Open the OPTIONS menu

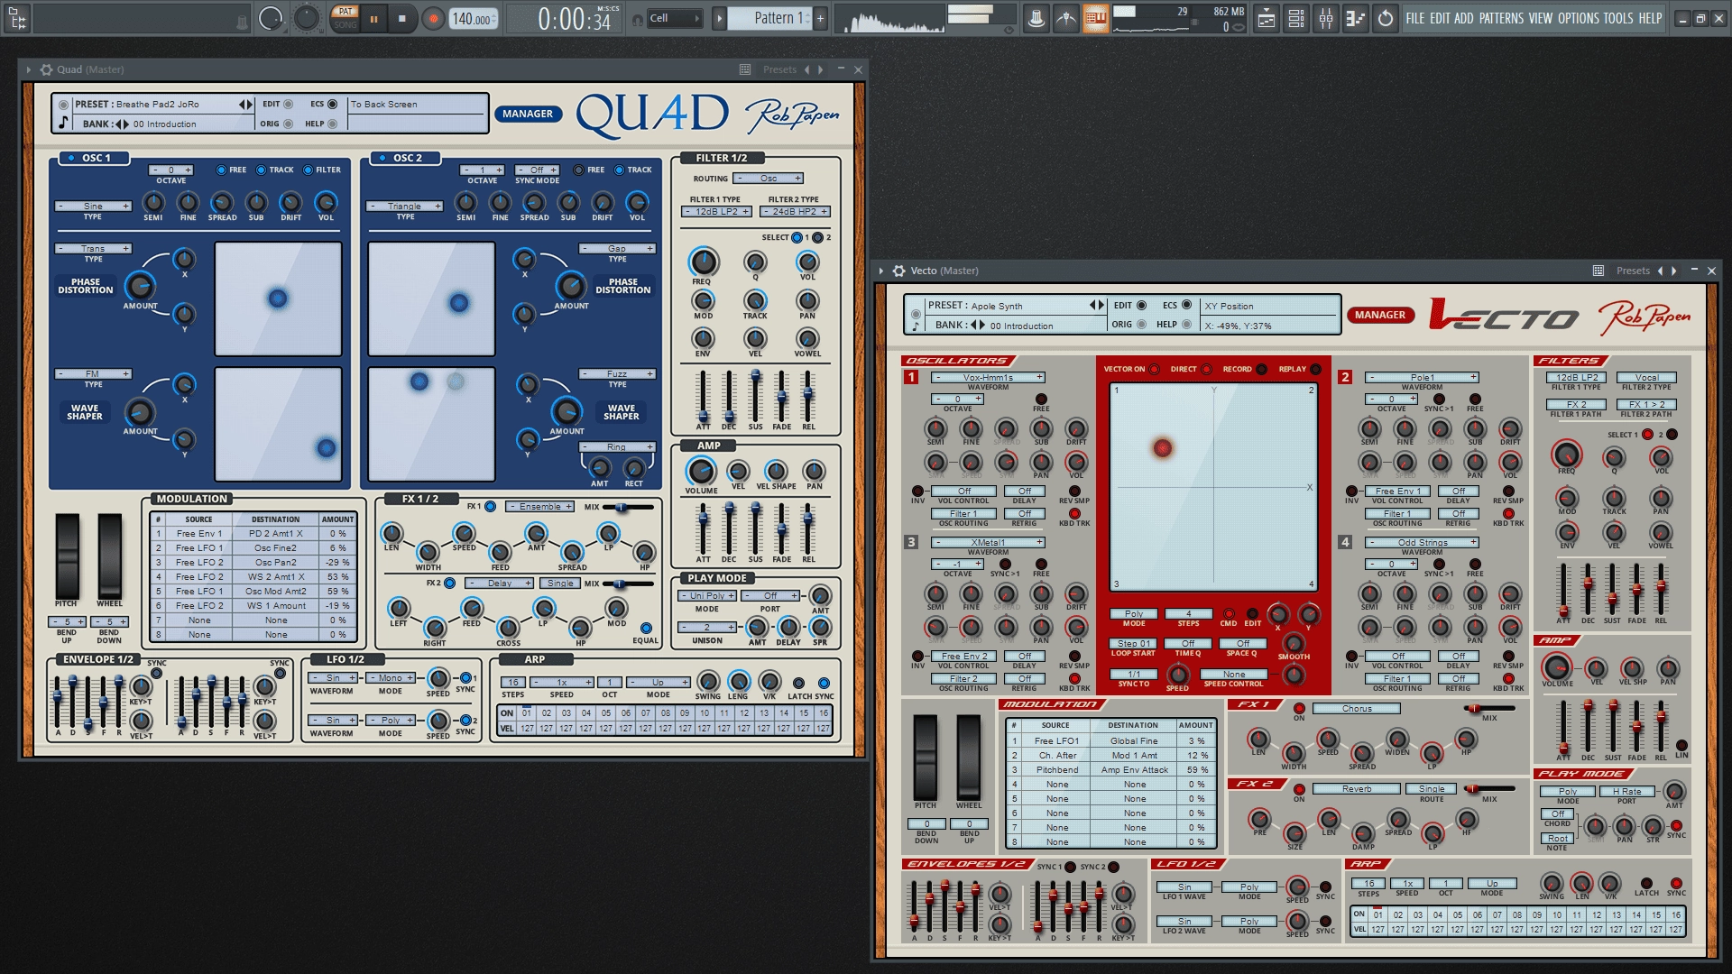pyautogui.click(x=1578, y=18)
